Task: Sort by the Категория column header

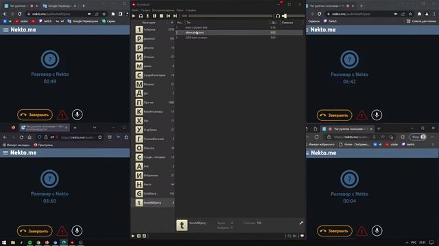Action: tap(149, 23)
